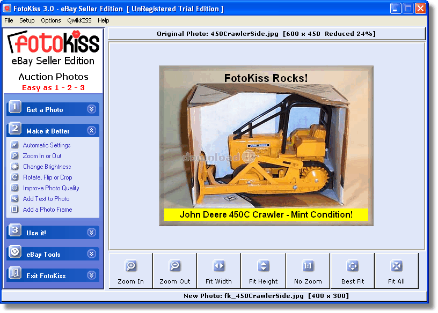The image size is (438, 313).
Task: Click the 'eBay Tools' header label
Action: [43, 255]
